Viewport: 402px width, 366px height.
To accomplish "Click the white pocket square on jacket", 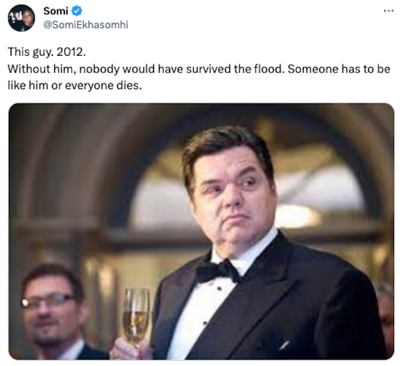I will click(x=285, y=344).
